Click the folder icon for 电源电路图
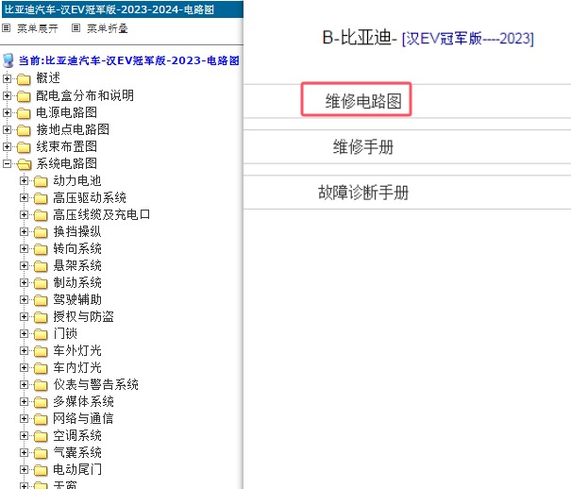 [24, 113]
